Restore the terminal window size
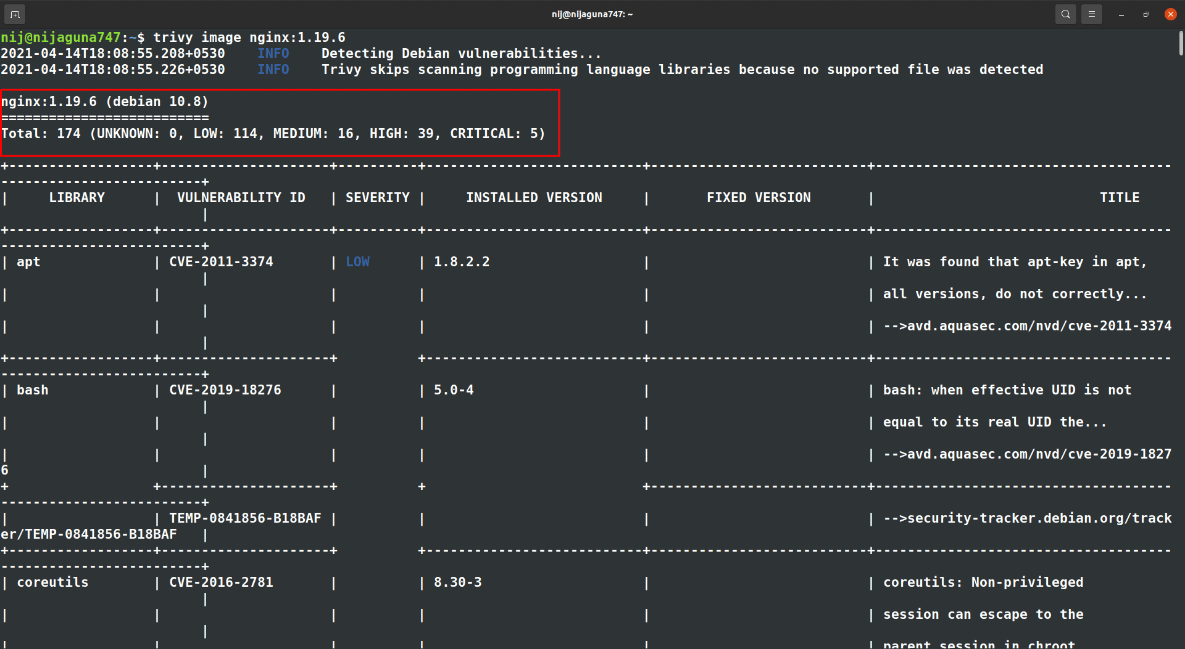The height and width of the screenshot is (649, 1185). [1145, 14]
